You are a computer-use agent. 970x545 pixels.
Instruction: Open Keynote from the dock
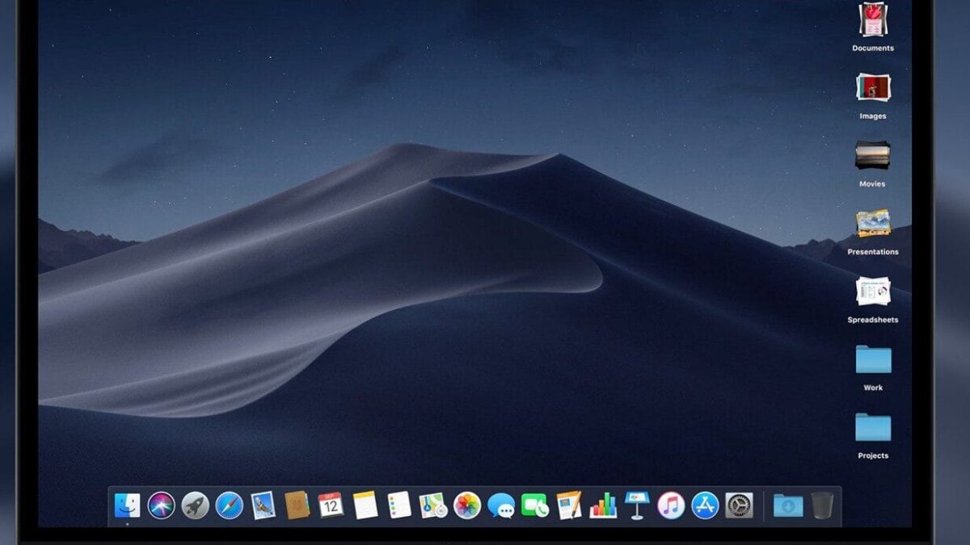pos(637,505)
